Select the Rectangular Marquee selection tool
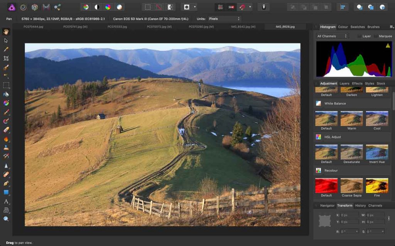Image resolution: width=395 pixels, height=246 pixels. coord(6,85)
